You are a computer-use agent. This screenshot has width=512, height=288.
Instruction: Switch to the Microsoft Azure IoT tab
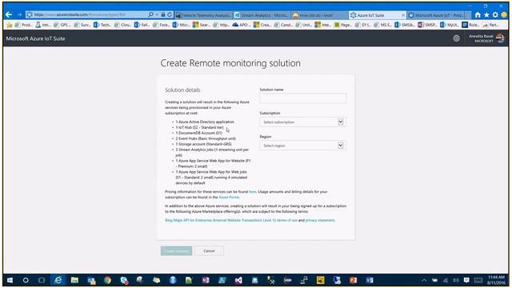pyautogui.click(x=436, y=15)
